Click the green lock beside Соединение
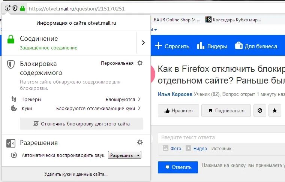This screenshot has width=285, height=182. [11, 39]
